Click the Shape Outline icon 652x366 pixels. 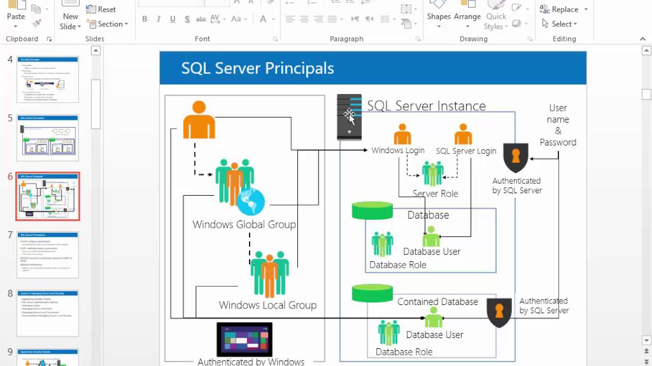[x=517, y=8]
